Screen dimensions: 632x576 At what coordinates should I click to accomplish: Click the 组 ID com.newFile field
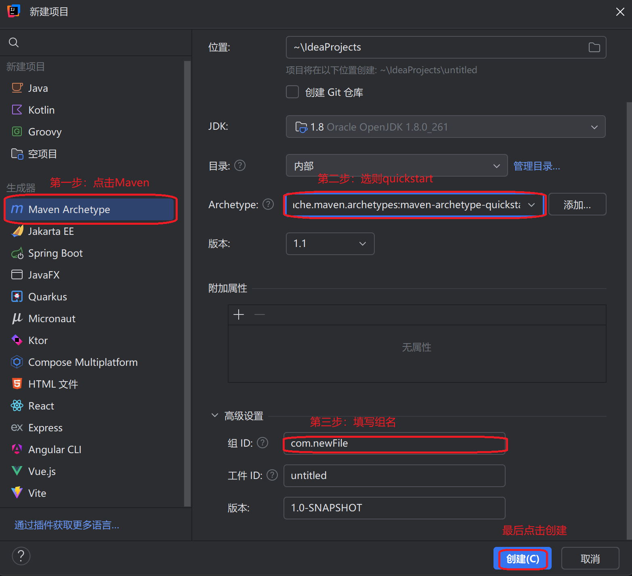click(395, 443)
